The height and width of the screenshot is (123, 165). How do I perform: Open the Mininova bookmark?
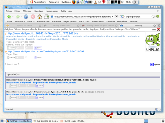[x=56, y=22]
